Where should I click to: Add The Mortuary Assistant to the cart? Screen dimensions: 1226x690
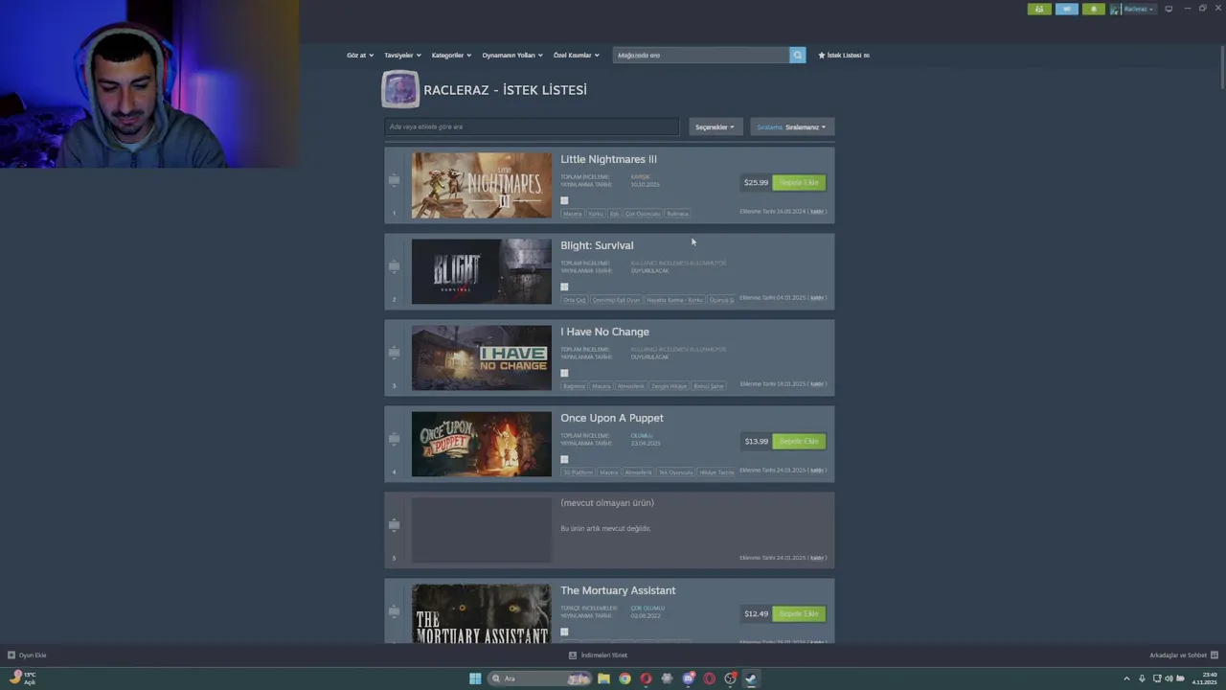(799, 613)
